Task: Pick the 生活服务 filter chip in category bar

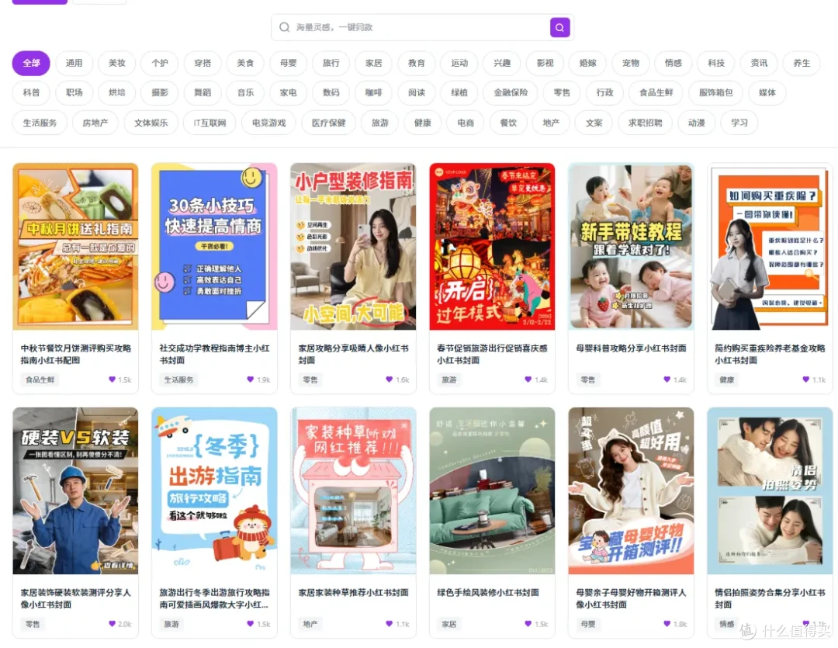Action: point(40,123)
